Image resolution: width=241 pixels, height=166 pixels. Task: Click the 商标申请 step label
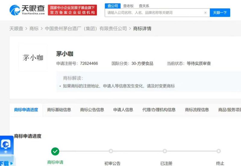pyautogui.click(x=55, y=162)
